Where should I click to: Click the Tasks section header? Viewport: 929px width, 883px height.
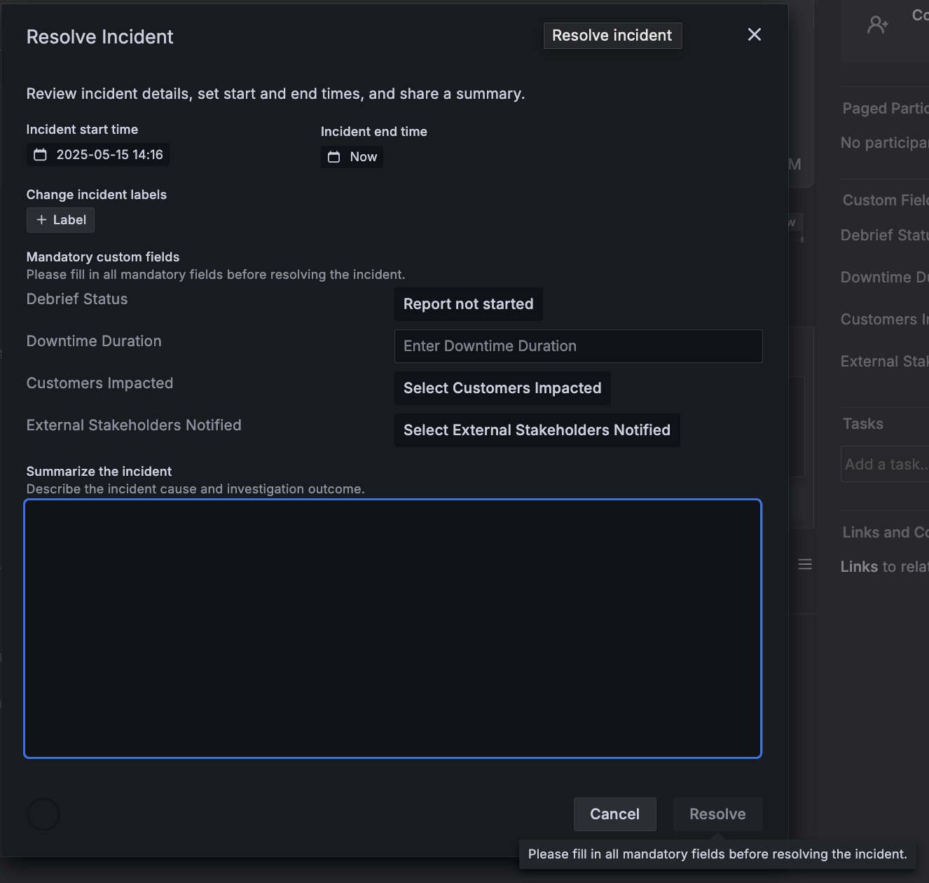pyautogui.click(x=862, y=423)
